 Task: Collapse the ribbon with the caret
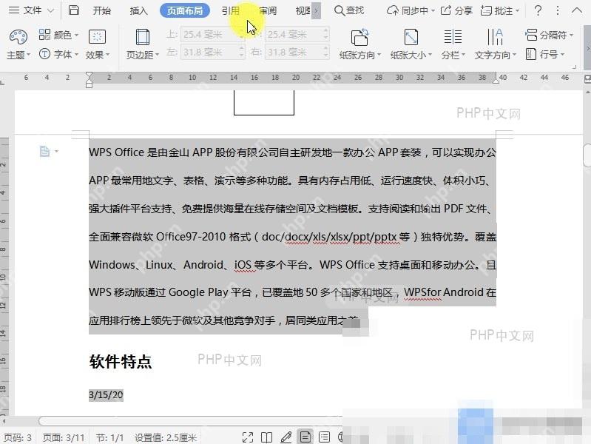coord(577,10)
